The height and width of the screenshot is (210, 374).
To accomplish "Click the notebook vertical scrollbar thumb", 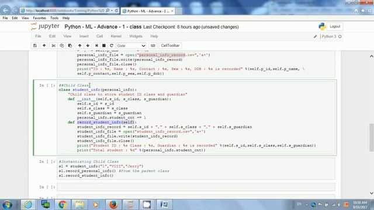I will pos(372,138).
